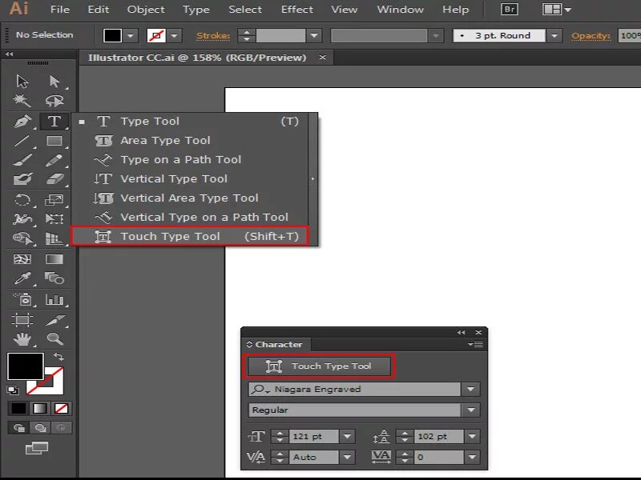Select the Eyedropper tool
641x480 pixels.
point(22,278)
